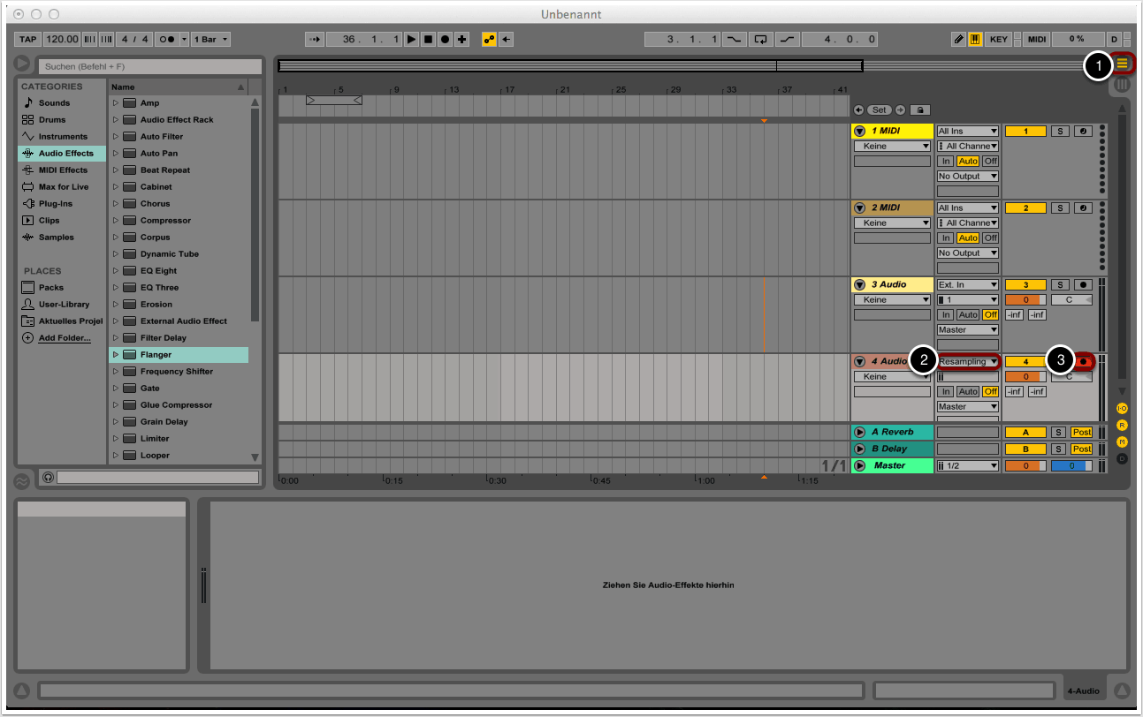1143x717 pixels.
Task: Click the Stop transport button
Action: tap(428, 40)
